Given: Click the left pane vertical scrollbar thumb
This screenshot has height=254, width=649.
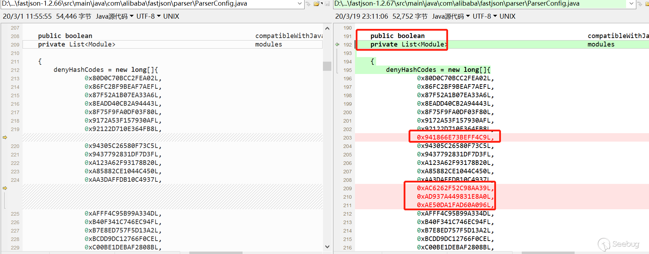Looking at the screenshot, I should click(x=327, y=66).
